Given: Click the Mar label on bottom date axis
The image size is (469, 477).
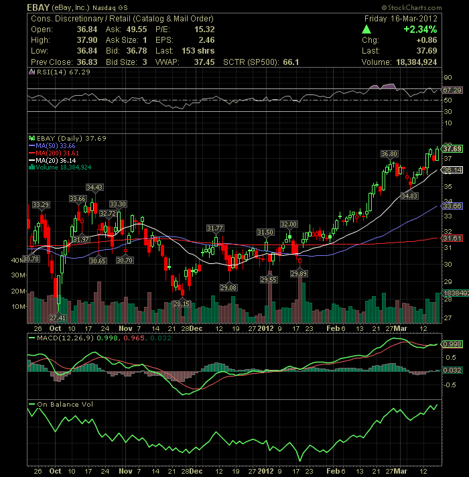Looking at the screenshot, I should coord(401,471).
